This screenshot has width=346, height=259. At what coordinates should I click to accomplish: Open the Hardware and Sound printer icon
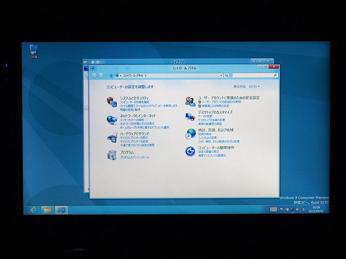pos(112,138)
